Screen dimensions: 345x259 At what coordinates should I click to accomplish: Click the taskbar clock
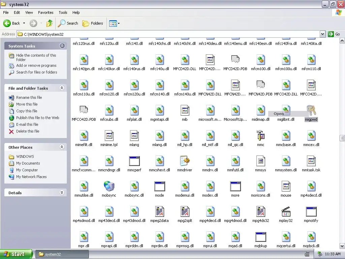[333, 254]
